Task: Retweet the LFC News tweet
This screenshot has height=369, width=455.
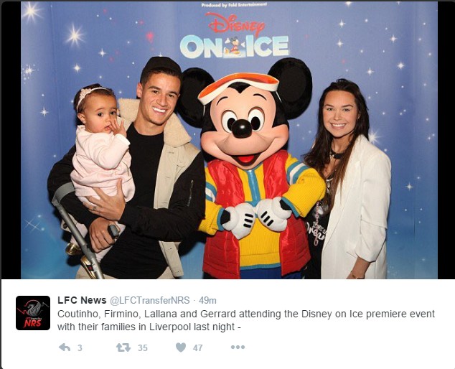Action: 123,347
